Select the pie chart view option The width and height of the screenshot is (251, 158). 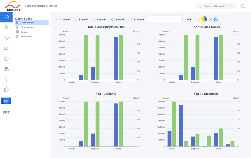point(199,20)
